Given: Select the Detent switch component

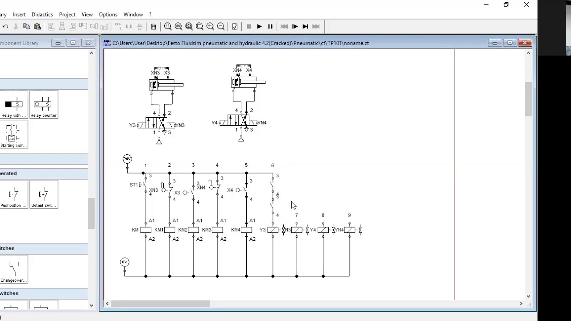Looking at the screenshot, I should (44, 195).
